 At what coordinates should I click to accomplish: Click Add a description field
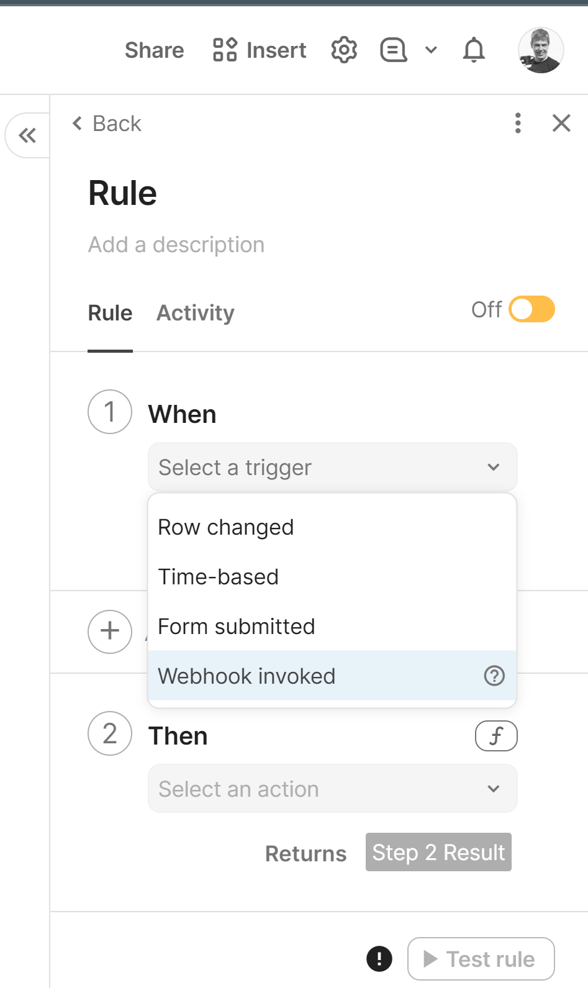pyautogui.click(x=176, y=245)
